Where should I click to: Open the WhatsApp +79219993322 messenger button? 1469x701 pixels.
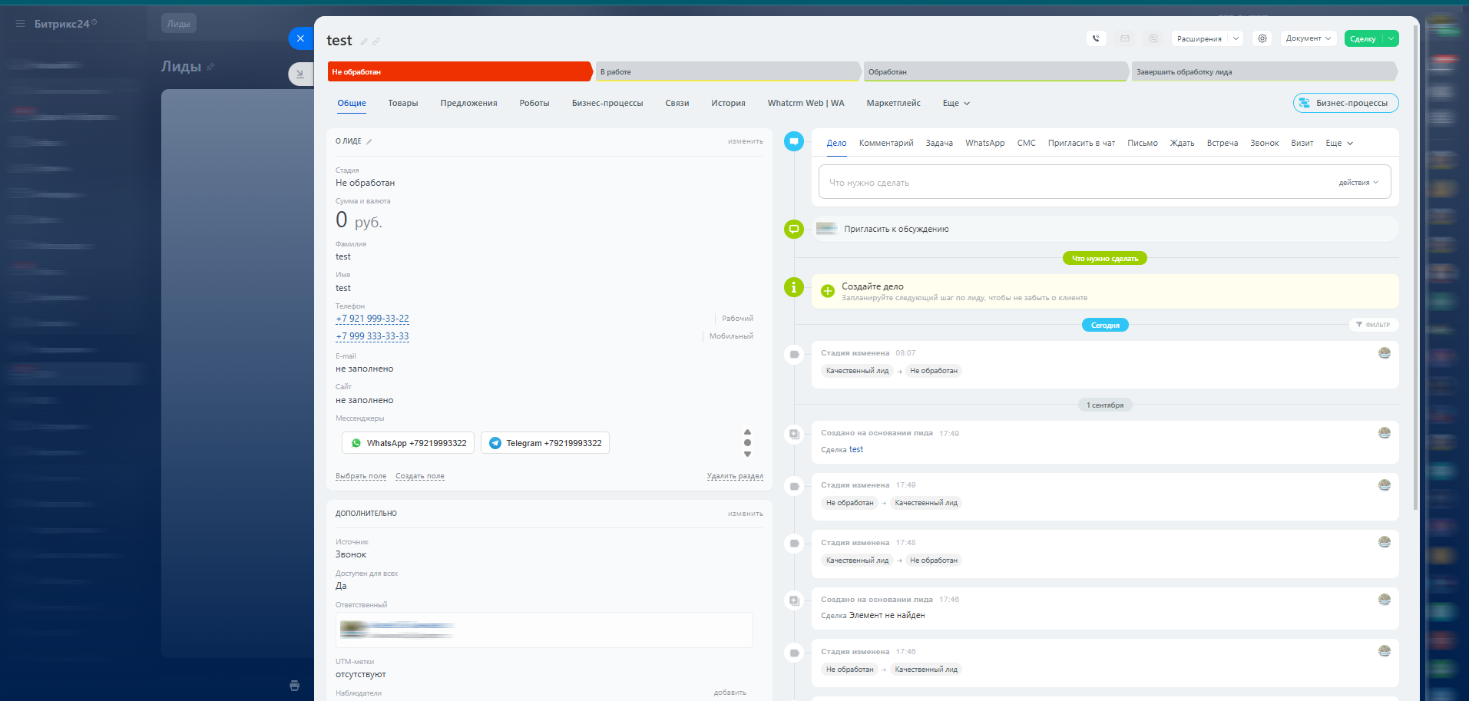click(408, 443)
